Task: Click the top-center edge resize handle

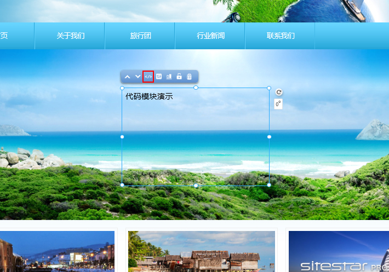Action: click(x=196, y=88)
